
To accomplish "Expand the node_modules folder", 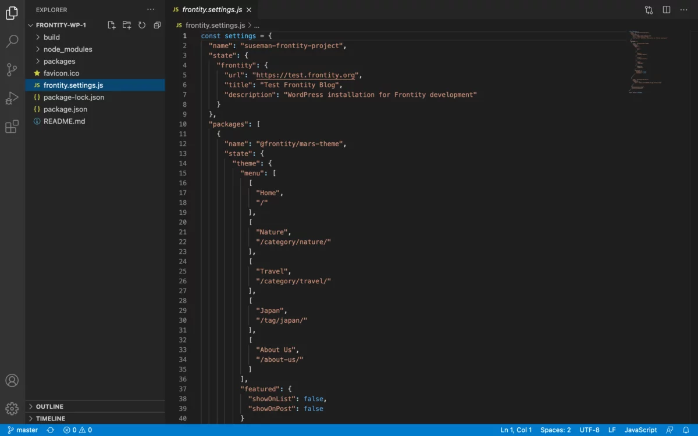I will [x=67, y=49].
